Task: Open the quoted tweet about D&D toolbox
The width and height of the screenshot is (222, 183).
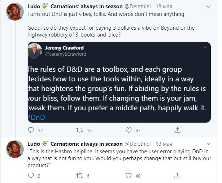Action: (119, 82)
